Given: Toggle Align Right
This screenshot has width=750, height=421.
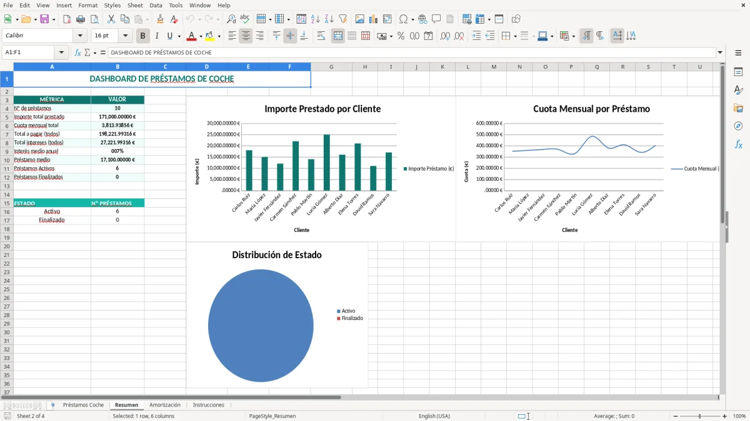Looking at the screenshot, I should 259,36.
